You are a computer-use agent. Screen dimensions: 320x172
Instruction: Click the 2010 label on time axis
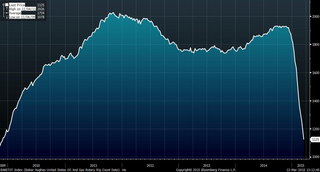coord(36,165)
